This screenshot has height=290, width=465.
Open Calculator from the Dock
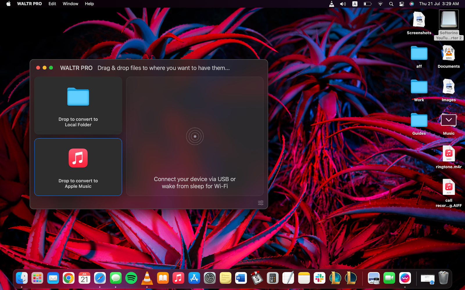[273, 278]
